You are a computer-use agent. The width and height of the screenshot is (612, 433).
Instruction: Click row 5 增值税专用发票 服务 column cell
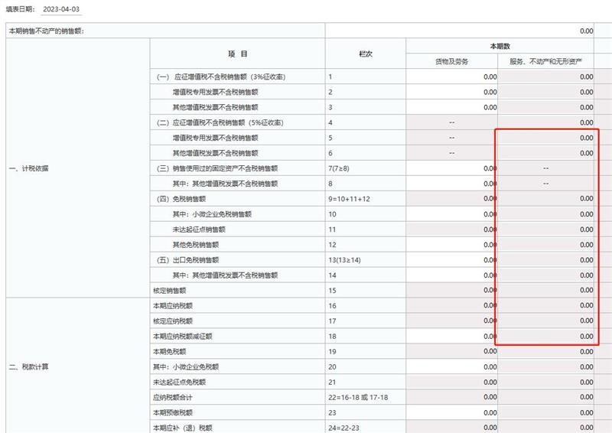pyautogui.click(x=546, y=138)
